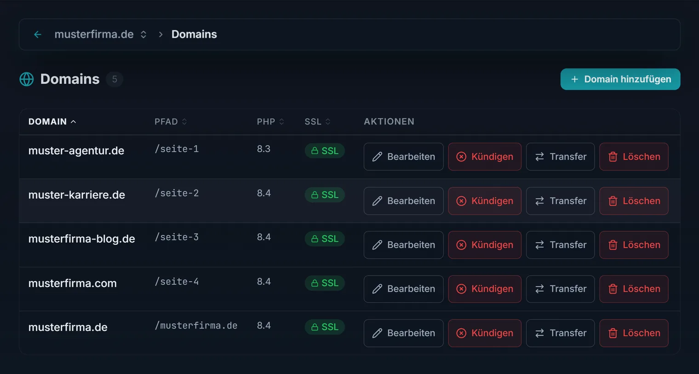The width and height of the screenshot is (699, 374).
Task: Delete musterfirma.de row with Löschen
Action: (634, 333)
